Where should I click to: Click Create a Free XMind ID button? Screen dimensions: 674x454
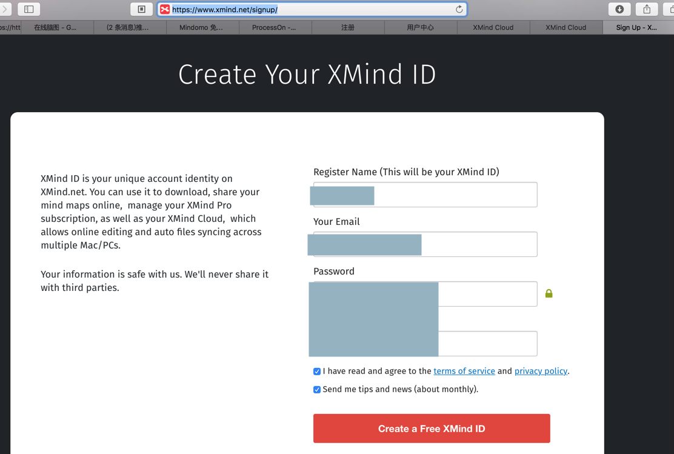pyautogui.click(x=432, y=428)
